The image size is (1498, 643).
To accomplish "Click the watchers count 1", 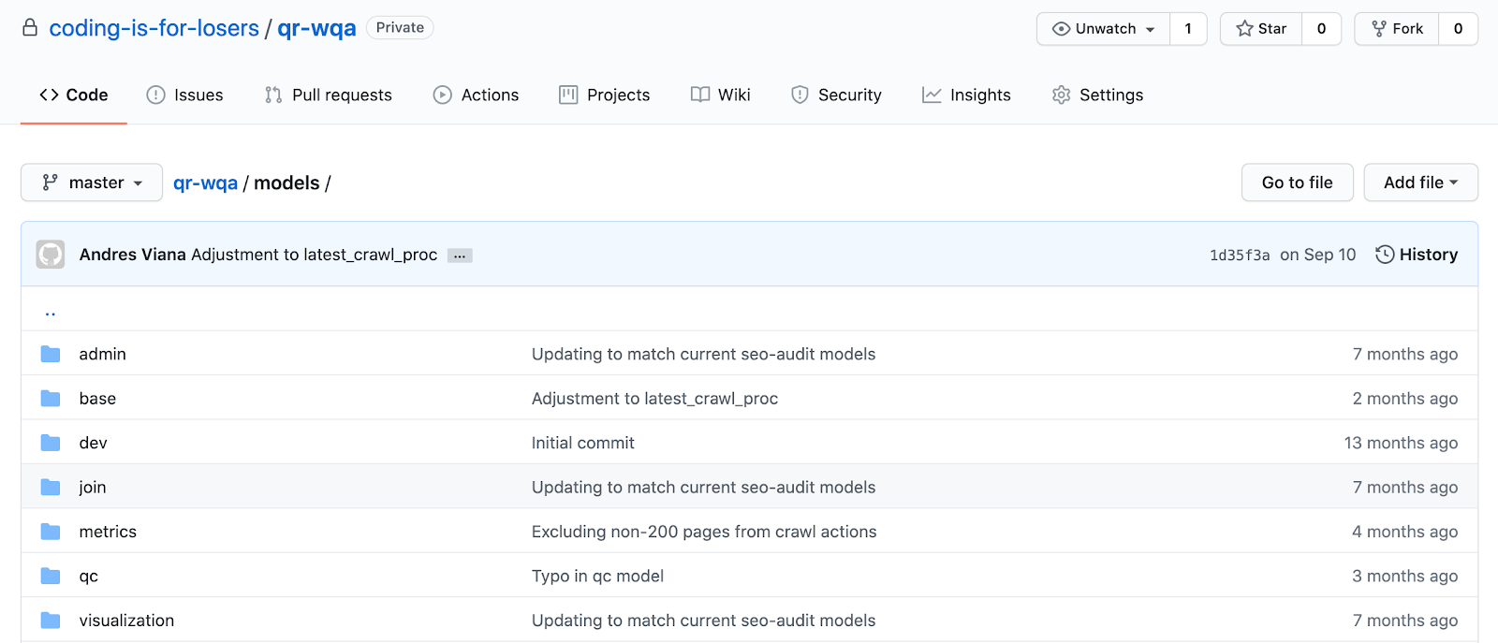I will (1188, 29).
